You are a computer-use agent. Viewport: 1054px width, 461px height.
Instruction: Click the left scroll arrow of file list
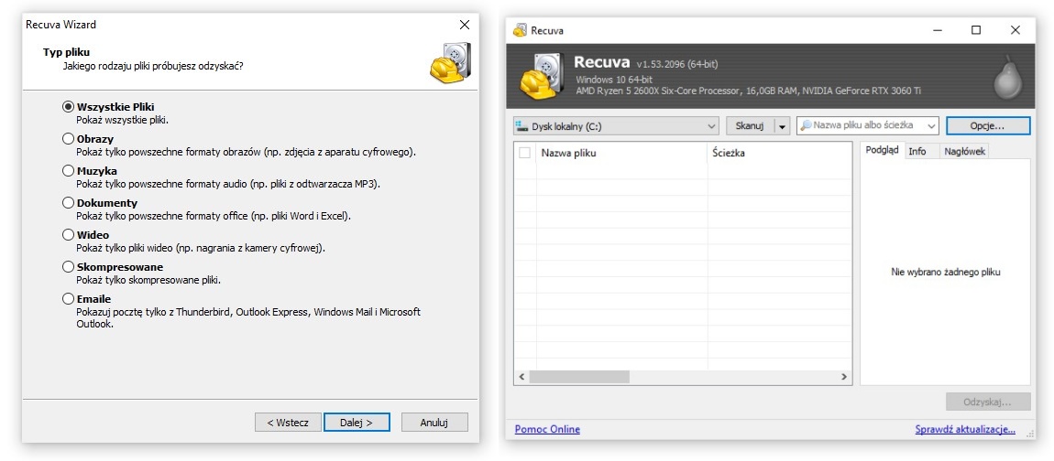click(x=521, y=378)
